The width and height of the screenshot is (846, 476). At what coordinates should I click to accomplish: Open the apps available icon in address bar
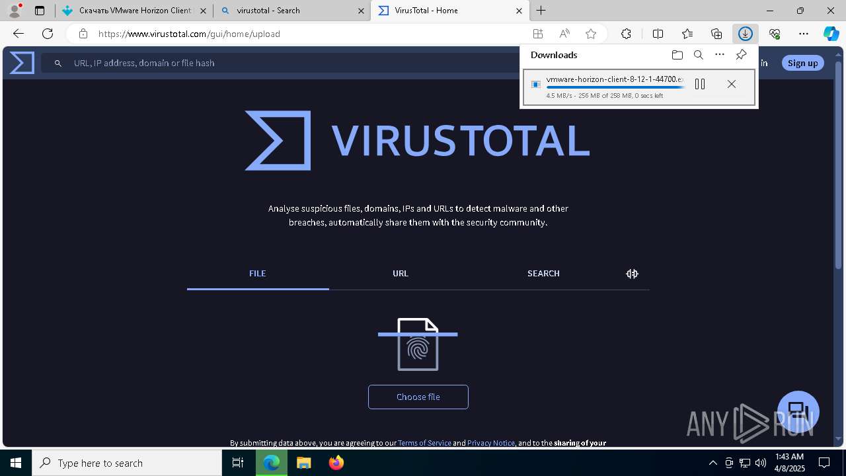[538, 34]
